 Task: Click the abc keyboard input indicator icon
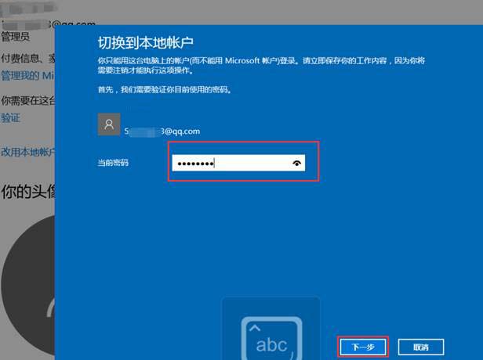(271, 337)
